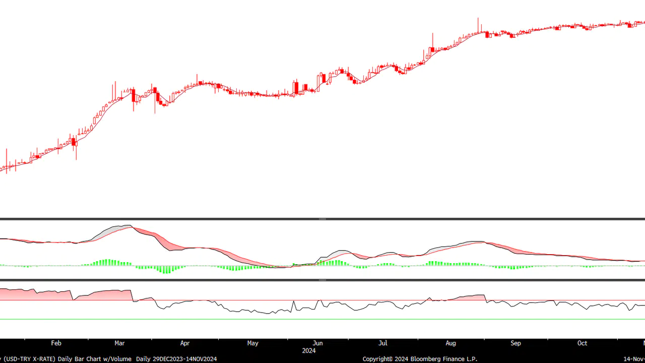This screenshot has width=645, height=363.
Task: Select the green lower threshold line in RSI panel
Action: point(322,319)
